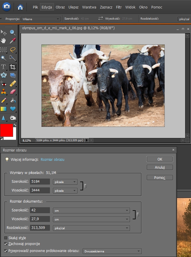Select the Eraser tool
Viewport: 191px width, 257px height.
[13, 92]
